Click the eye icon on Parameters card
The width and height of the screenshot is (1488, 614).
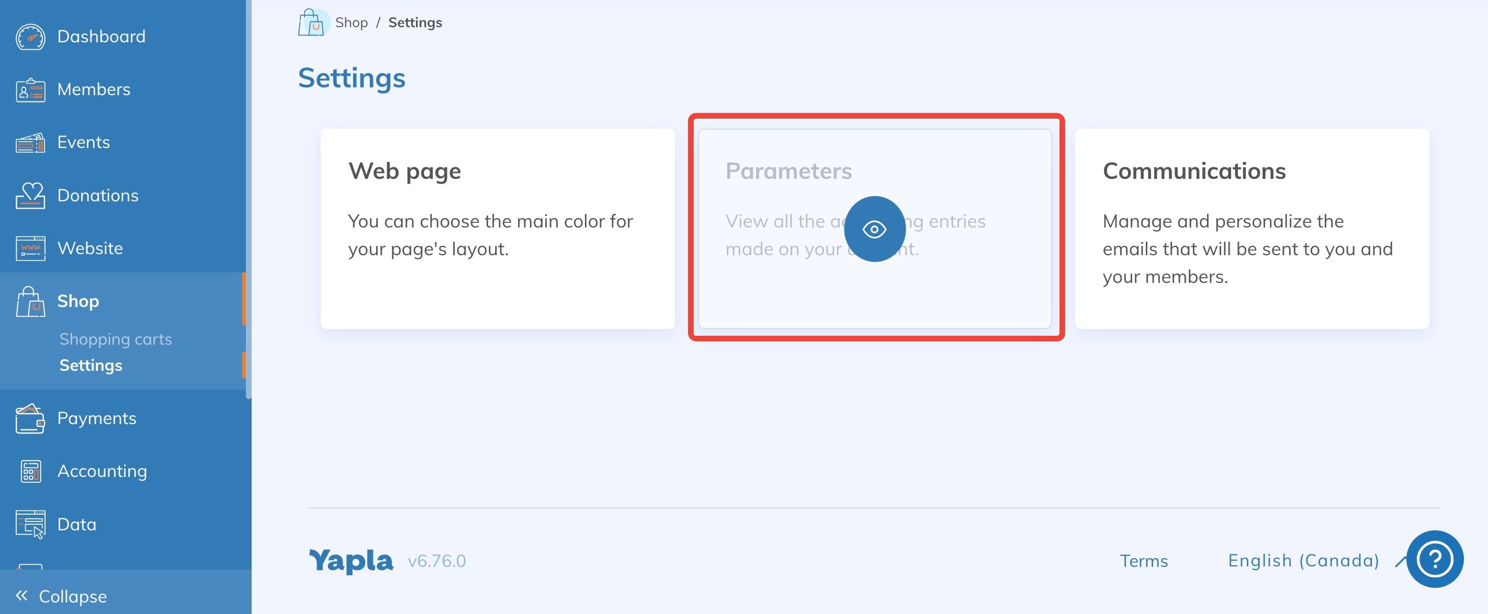point(875,229)
